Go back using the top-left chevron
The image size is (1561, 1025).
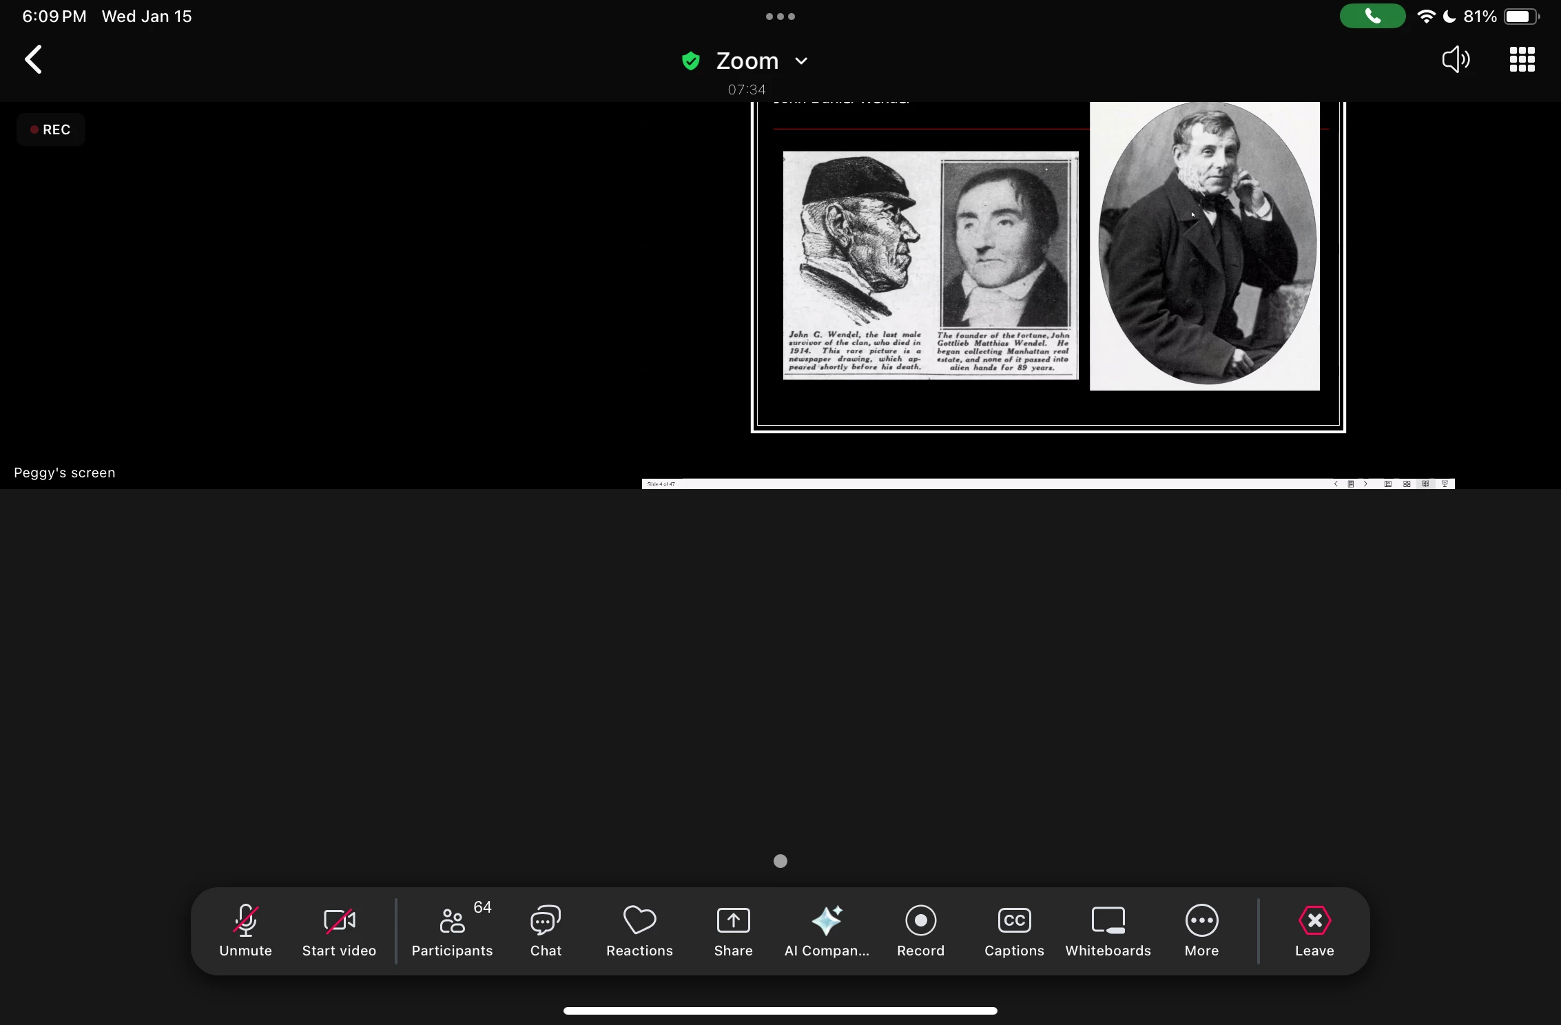[33, 60]
